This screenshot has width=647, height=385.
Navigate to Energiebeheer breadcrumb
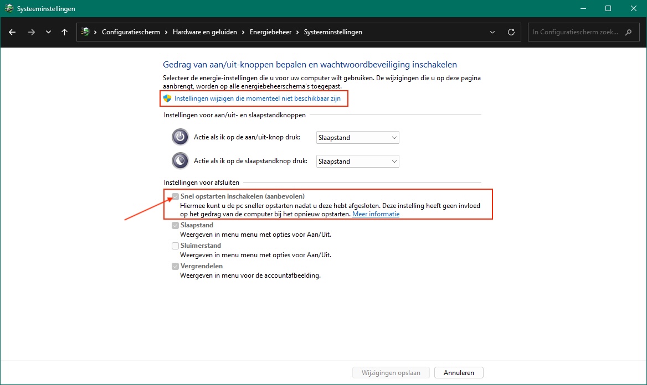tap(274, 32)
